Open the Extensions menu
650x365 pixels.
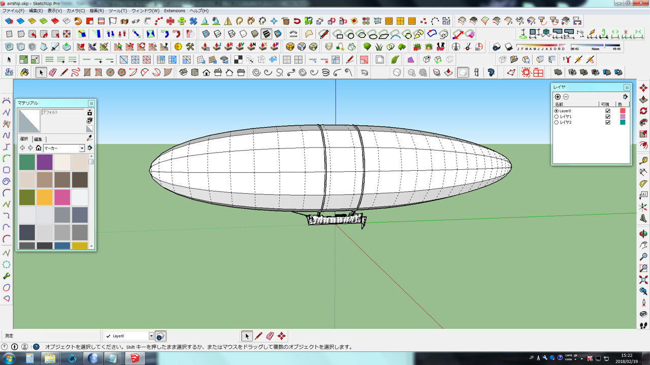pos(174,11)
